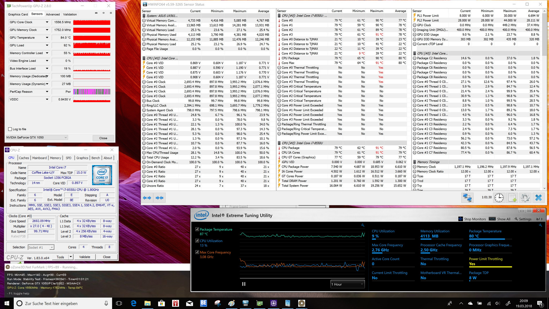Click GPU-Z refresh icon

point(104,13)
